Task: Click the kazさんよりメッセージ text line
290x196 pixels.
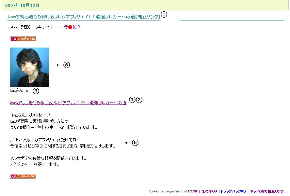Action: coord(30,115)
